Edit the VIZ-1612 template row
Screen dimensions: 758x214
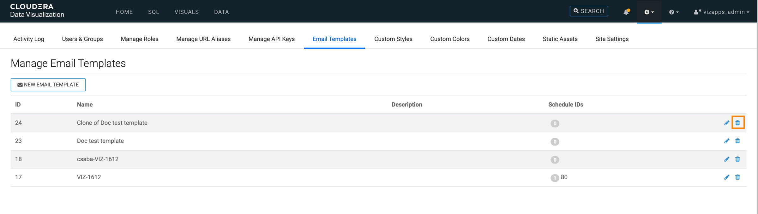click(x=727, y=177)
